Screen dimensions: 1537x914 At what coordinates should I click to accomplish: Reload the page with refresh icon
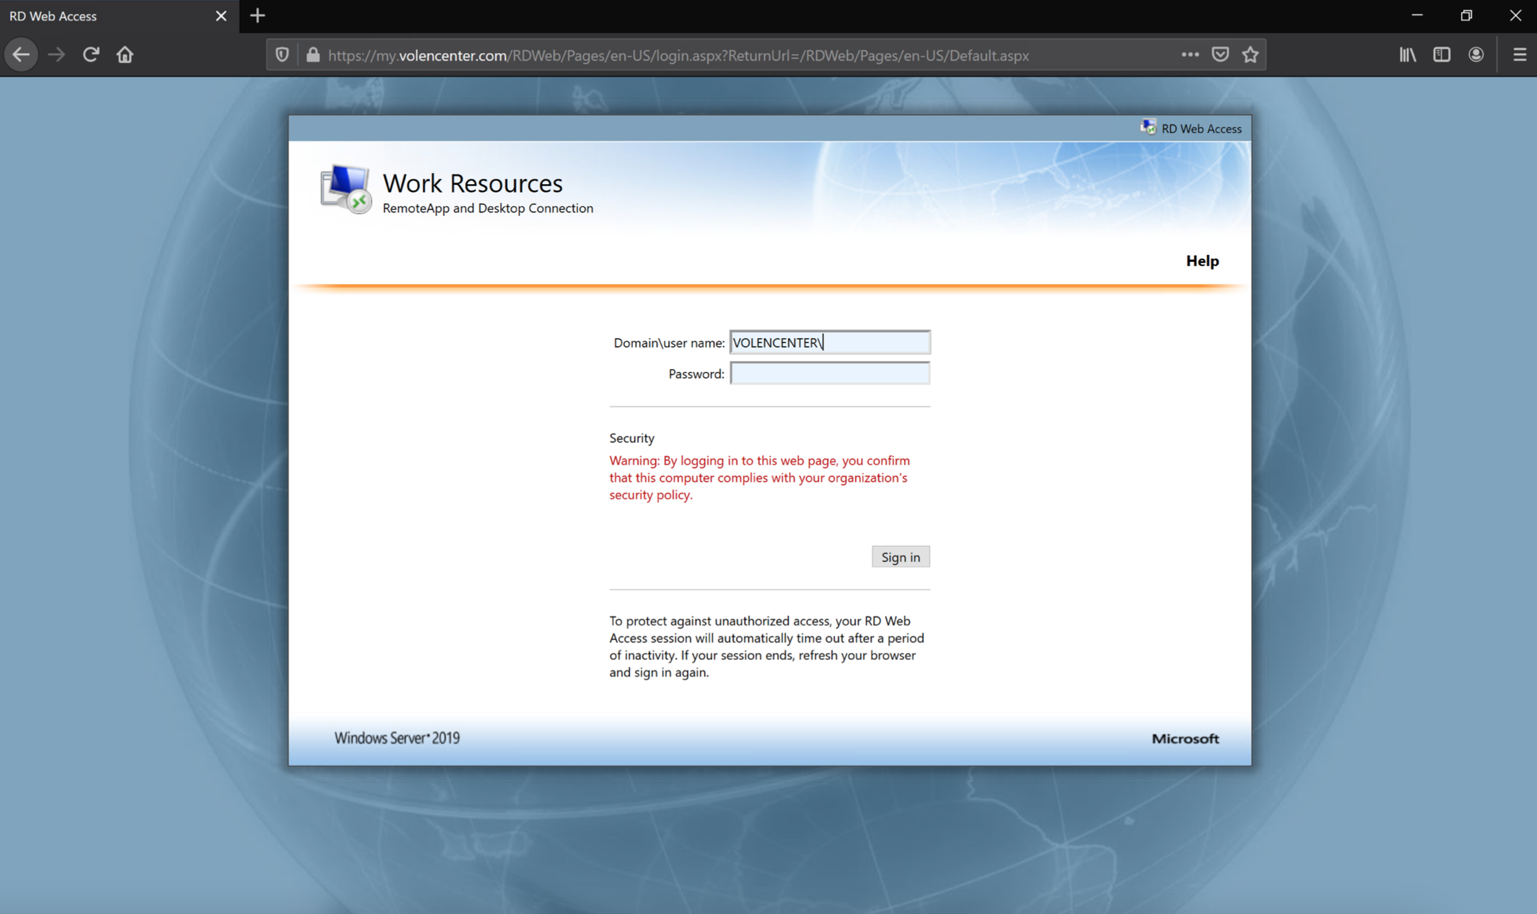(x=91, y=54)
